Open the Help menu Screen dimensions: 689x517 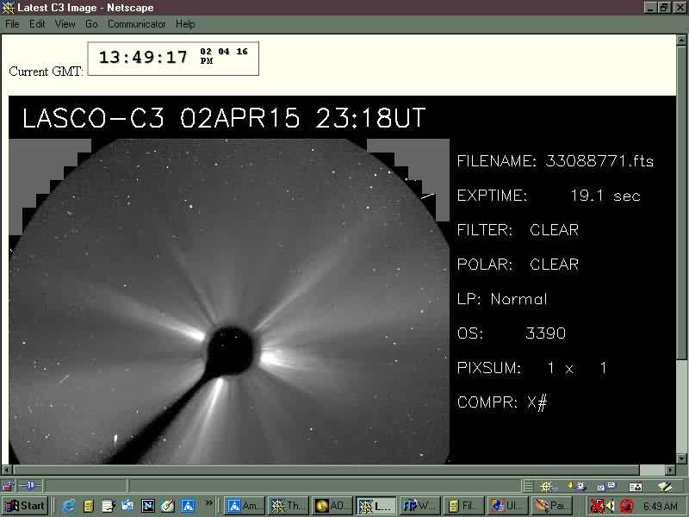pos(185,24)
